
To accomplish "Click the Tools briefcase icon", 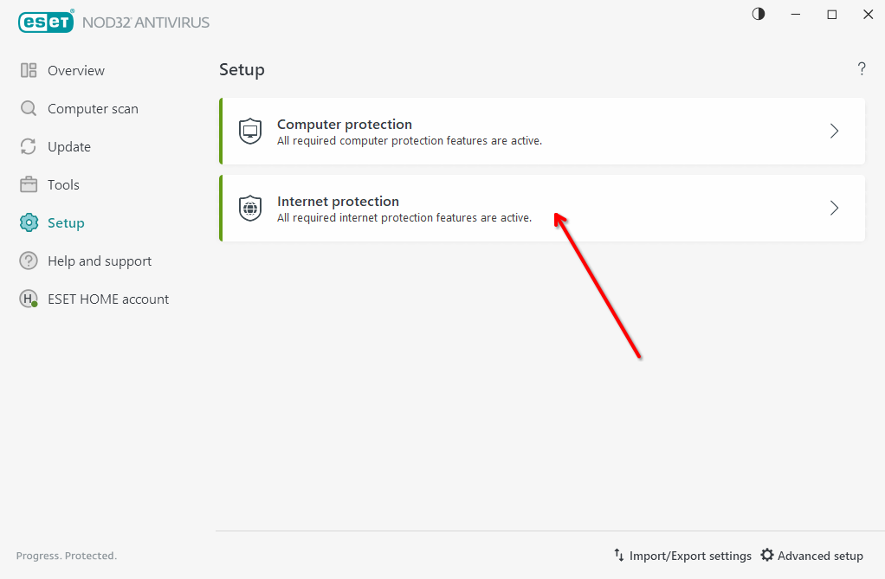I will pos(29,184).
